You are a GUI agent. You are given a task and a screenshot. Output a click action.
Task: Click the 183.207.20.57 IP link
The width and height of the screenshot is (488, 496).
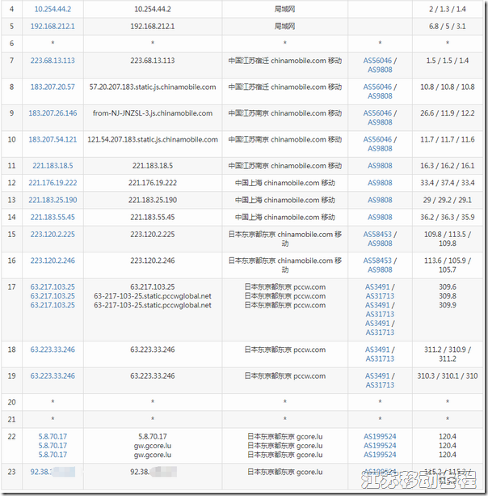click(53, 87)
